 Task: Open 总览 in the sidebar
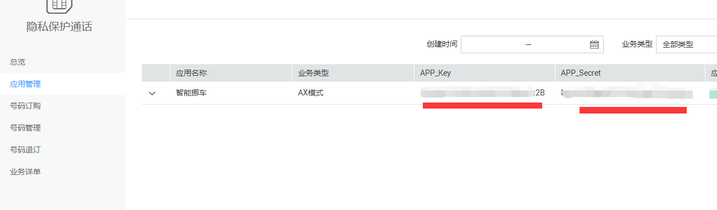point(18,62)
